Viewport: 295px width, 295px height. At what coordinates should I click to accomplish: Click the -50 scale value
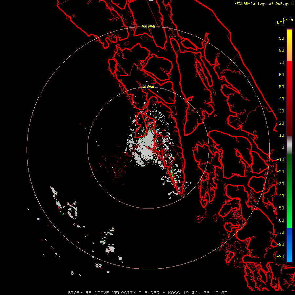tap(280, 208)
